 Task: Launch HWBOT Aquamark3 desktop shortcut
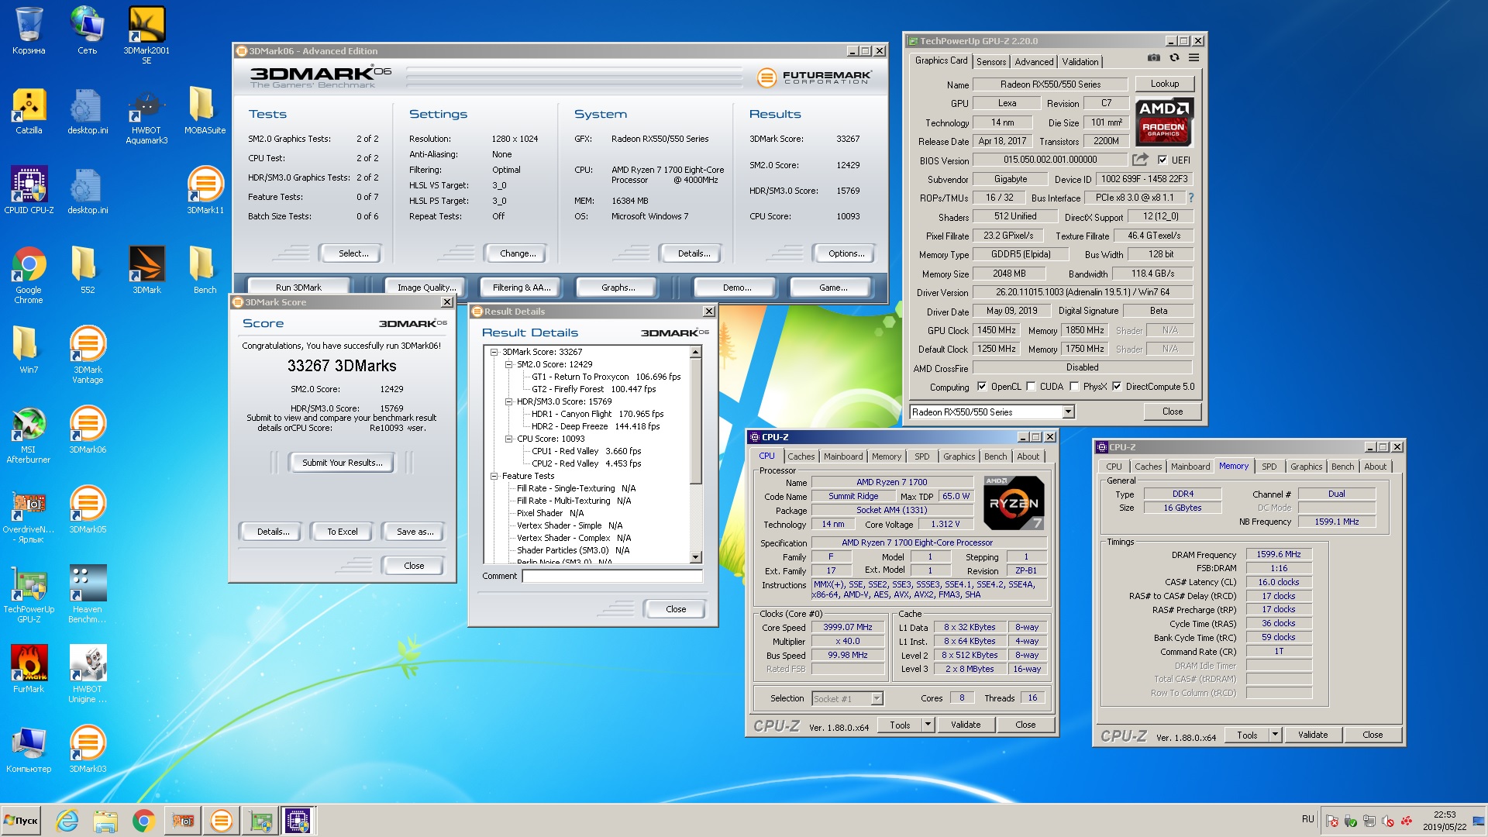[x=146, y=115]
